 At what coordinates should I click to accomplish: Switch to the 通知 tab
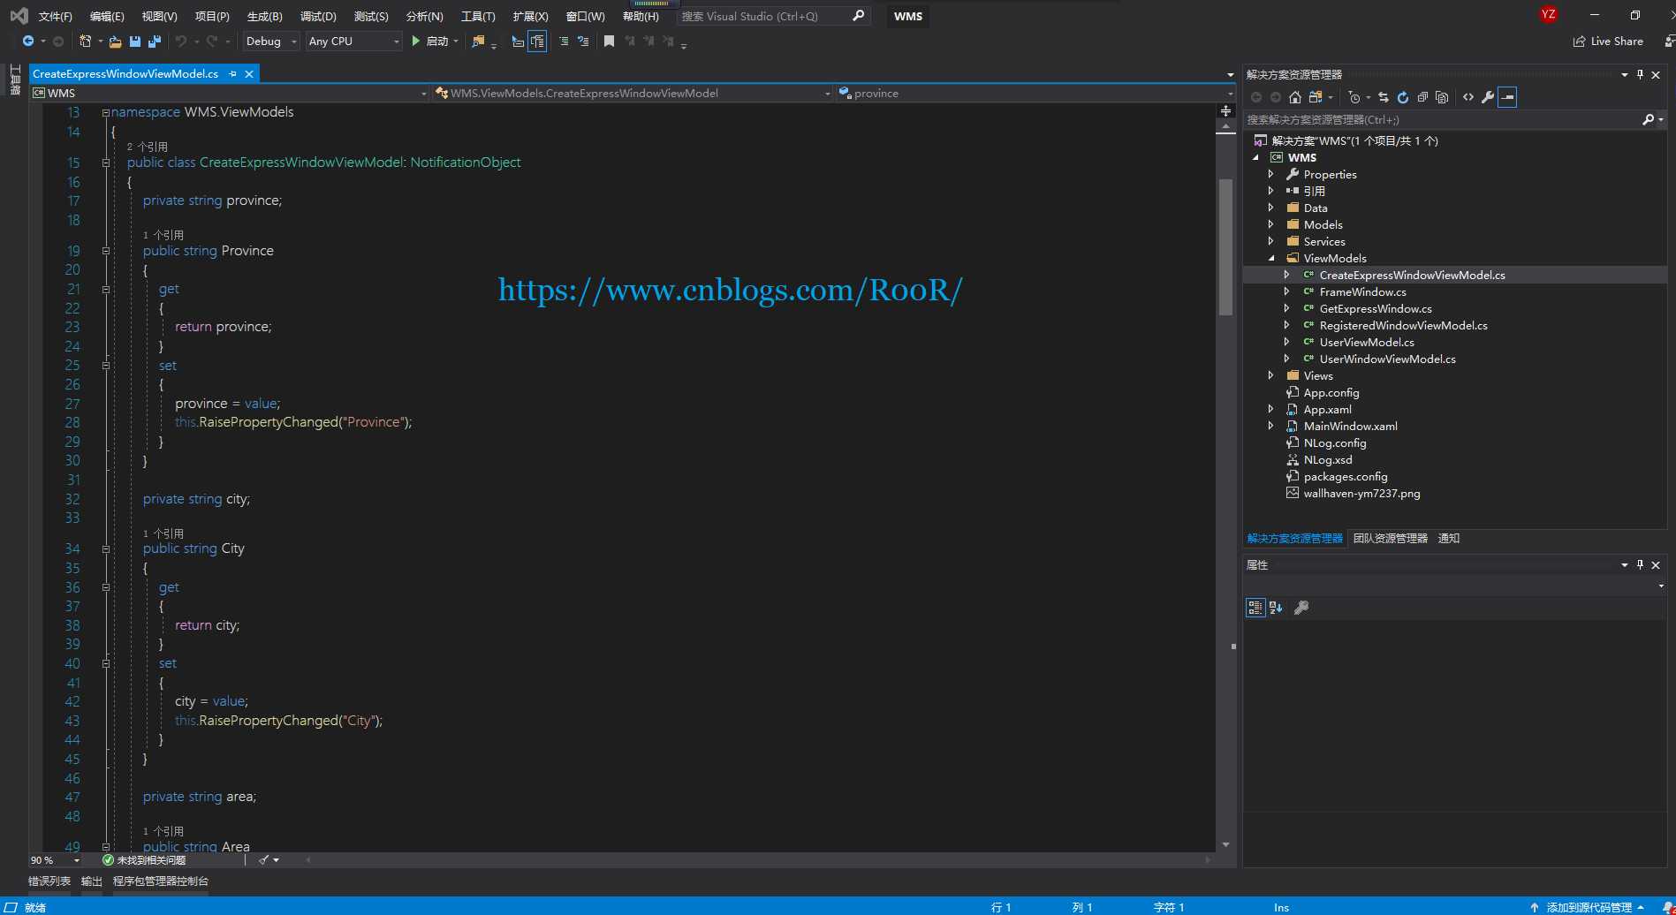[1449, 539]
